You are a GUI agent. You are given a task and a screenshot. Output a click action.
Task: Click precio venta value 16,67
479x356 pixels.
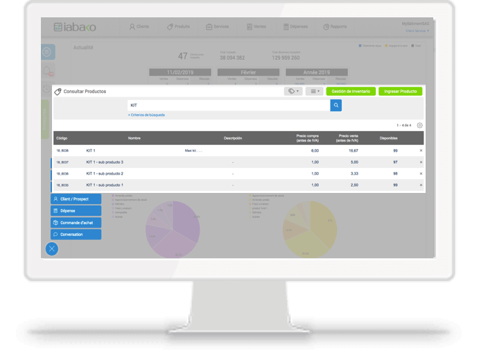point(354,151)
